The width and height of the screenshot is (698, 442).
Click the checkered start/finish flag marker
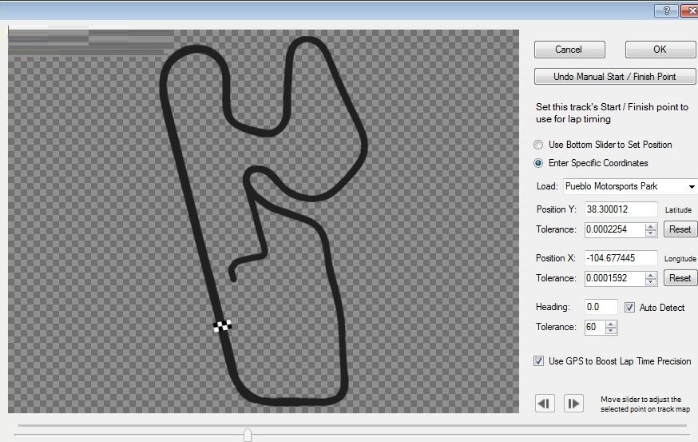[223, 325]
